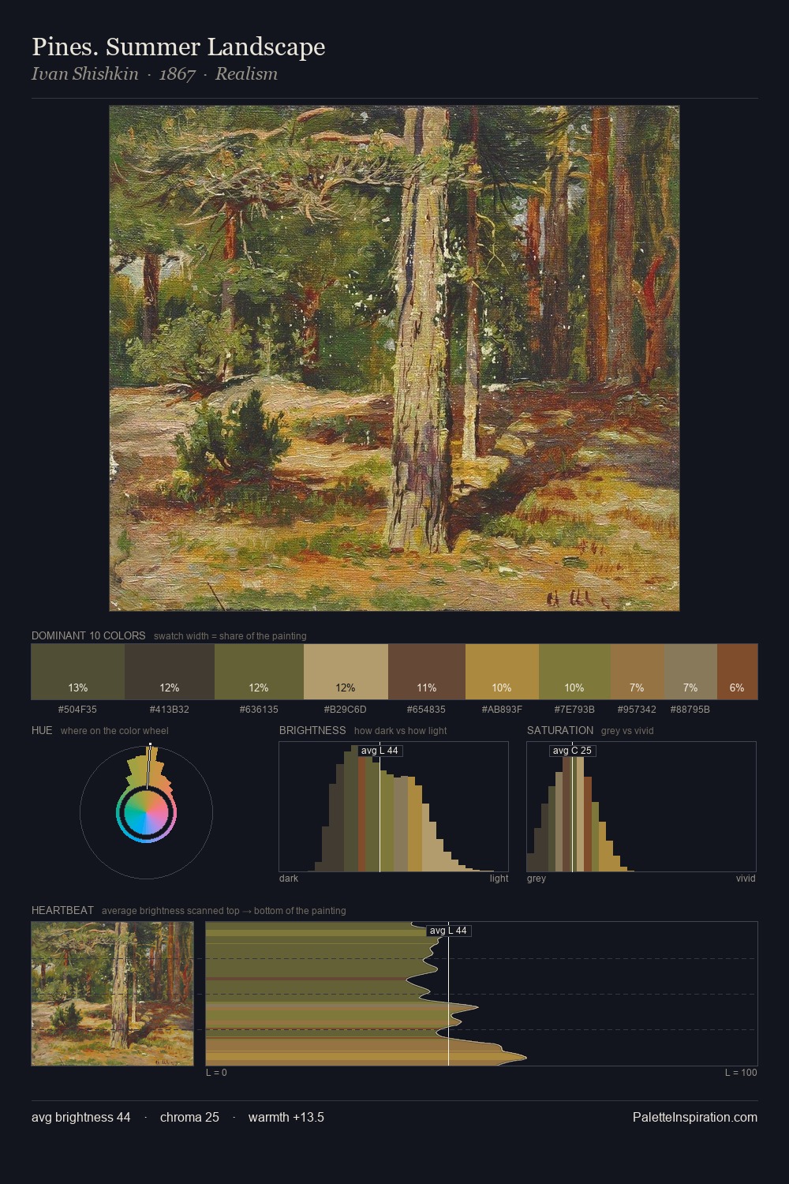Click the 'HUE' section heading

pyautogui.click(x=42, y=730)
